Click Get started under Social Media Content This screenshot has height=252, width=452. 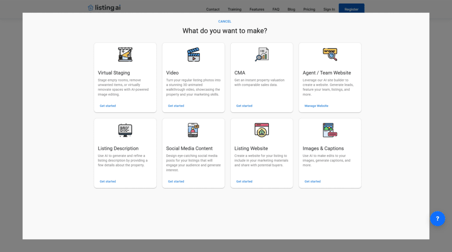tap(176, 182)
